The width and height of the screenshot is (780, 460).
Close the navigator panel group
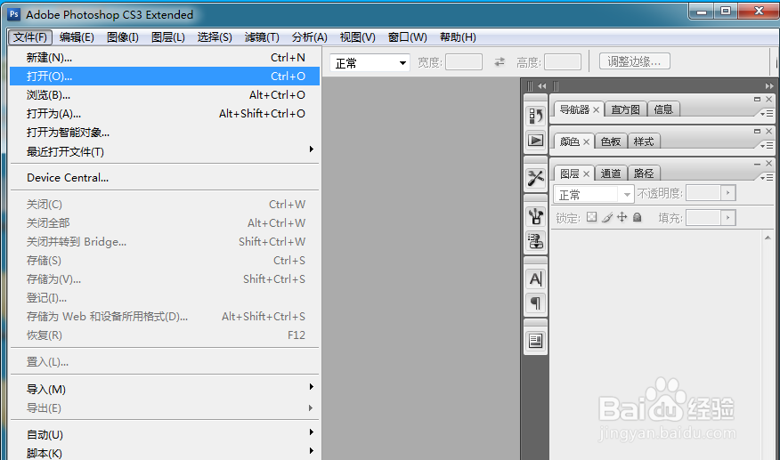pos(769,99)
